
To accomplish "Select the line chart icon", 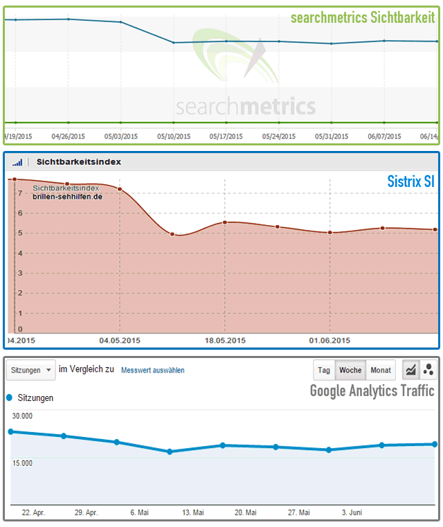I will tap(410, 370).
